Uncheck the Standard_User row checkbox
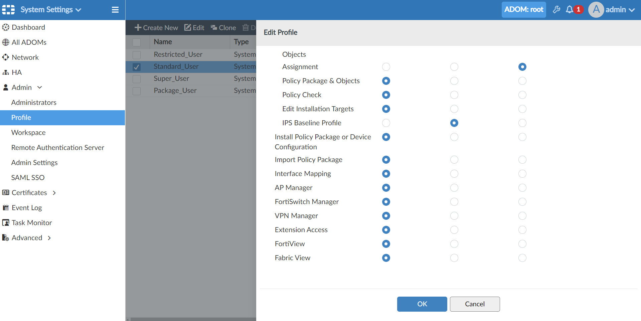The width and height of the screenshot is (641, 321). click(137, 67)
